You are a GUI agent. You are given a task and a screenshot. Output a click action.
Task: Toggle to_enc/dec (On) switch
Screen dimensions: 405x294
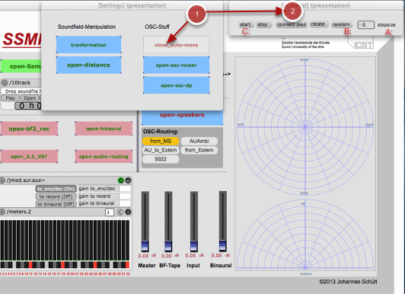click(x=56, y=189)
